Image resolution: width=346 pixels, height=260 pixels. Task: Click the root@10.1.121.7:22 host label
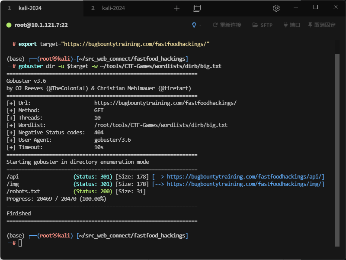(x=41, y=25)
